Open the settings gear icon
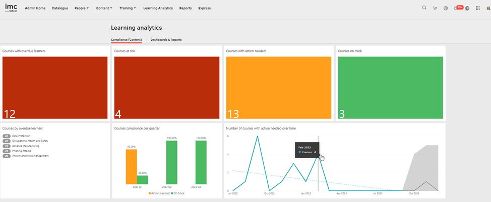The image size is (491, 202). click(446, 8)
